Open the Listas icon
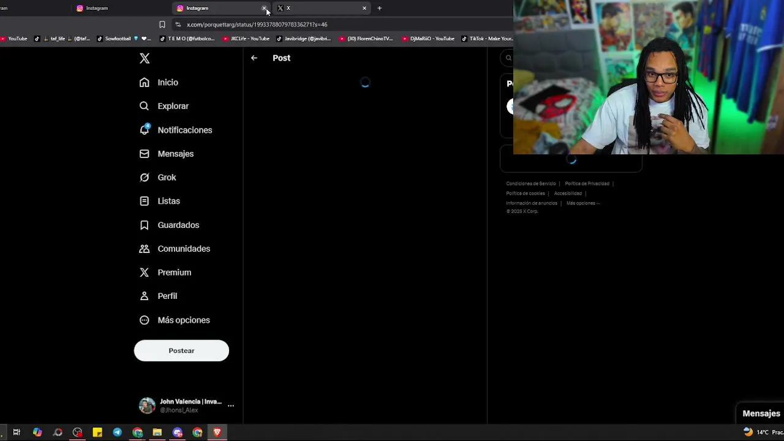 coord(144,201)
